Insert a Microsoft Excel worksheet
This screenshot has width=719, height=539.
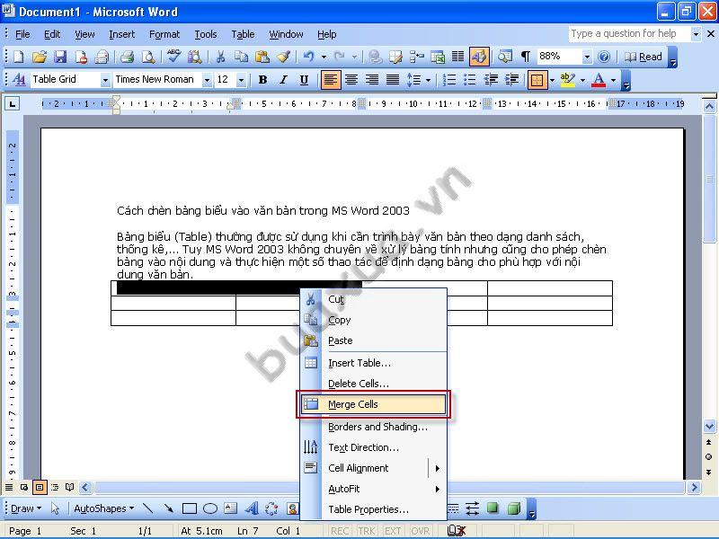pyautogui.click(x=438, y=57)
